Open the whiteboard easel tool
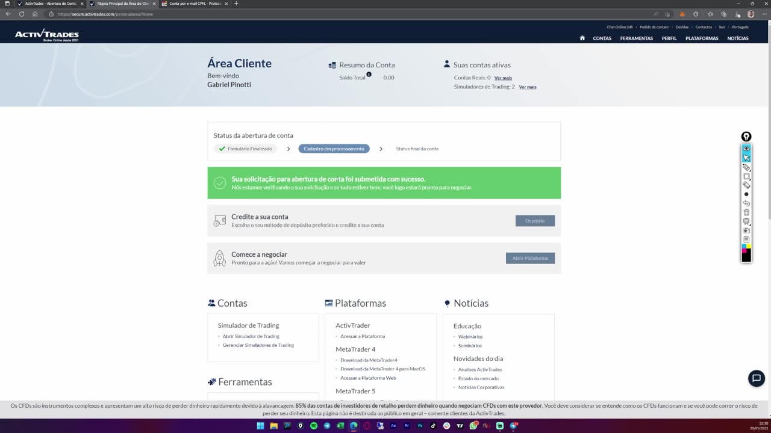The width and height of the screenshot is (771, 433). (x=746, y=221)
